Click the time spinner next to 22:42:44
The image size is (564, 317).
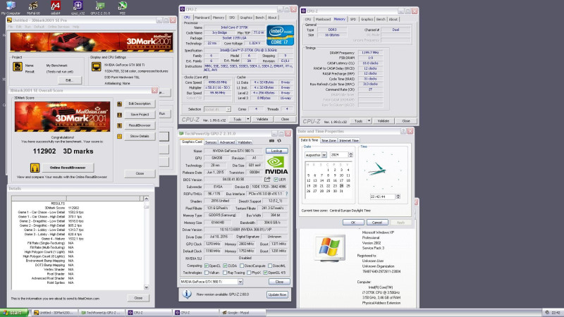[x=398, y=197]
